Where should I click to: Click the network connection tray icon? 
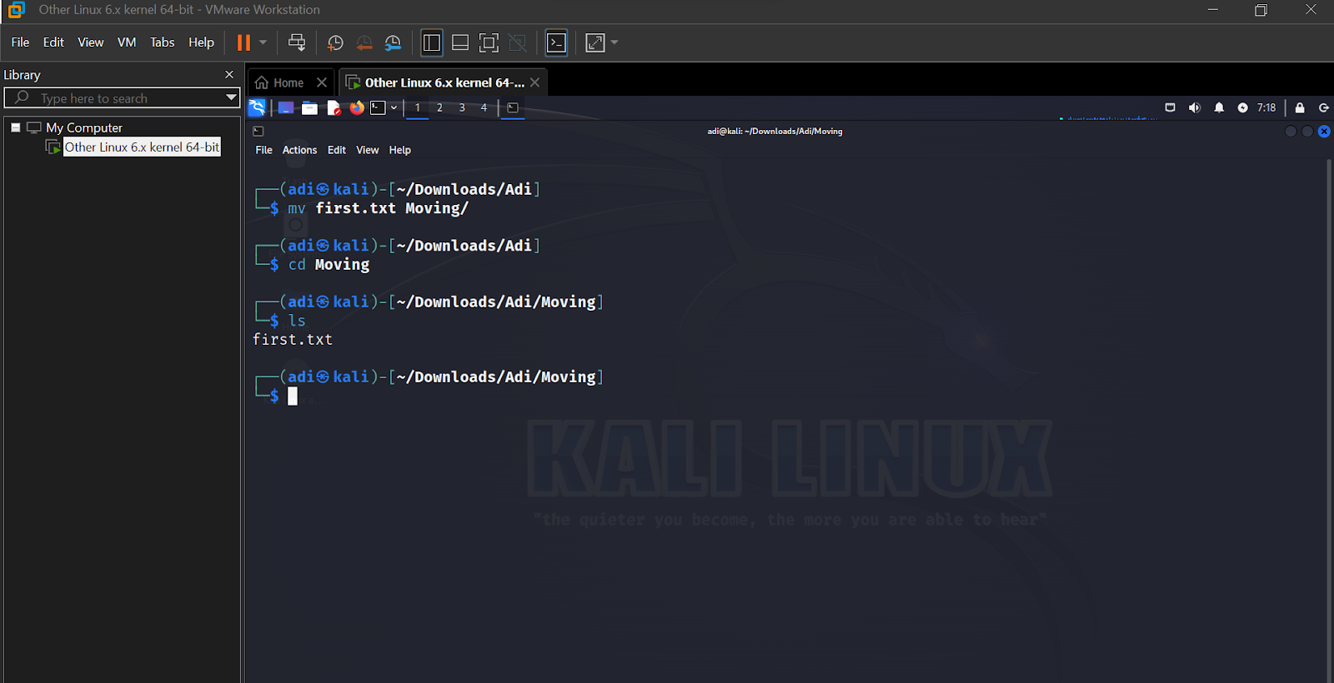tap(1170, 107)
